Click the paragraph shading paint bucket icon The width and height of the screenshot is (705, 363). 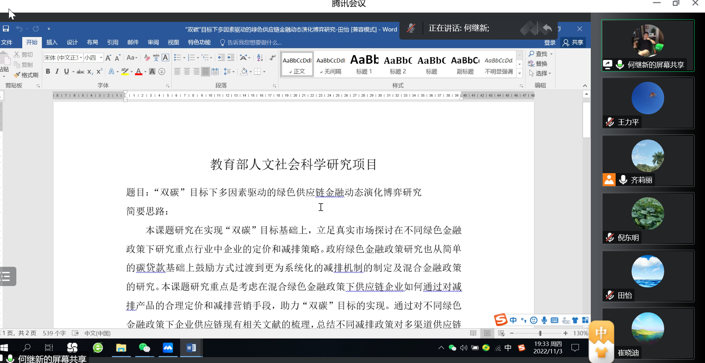tap(244, 71)
